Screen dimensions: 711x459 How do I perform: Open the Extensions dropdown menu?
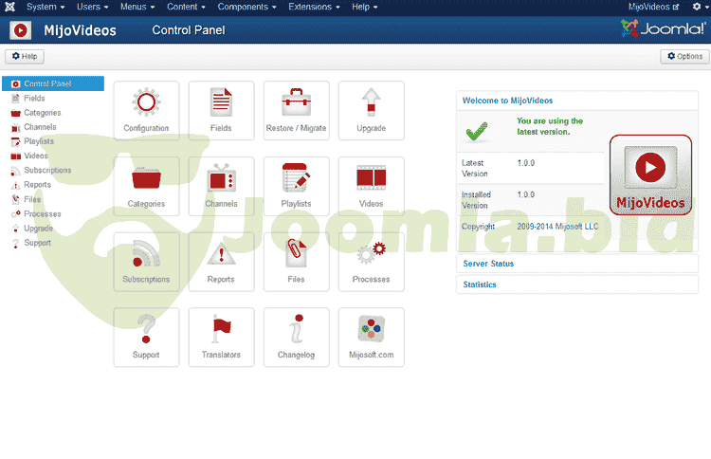coord(315,7)
